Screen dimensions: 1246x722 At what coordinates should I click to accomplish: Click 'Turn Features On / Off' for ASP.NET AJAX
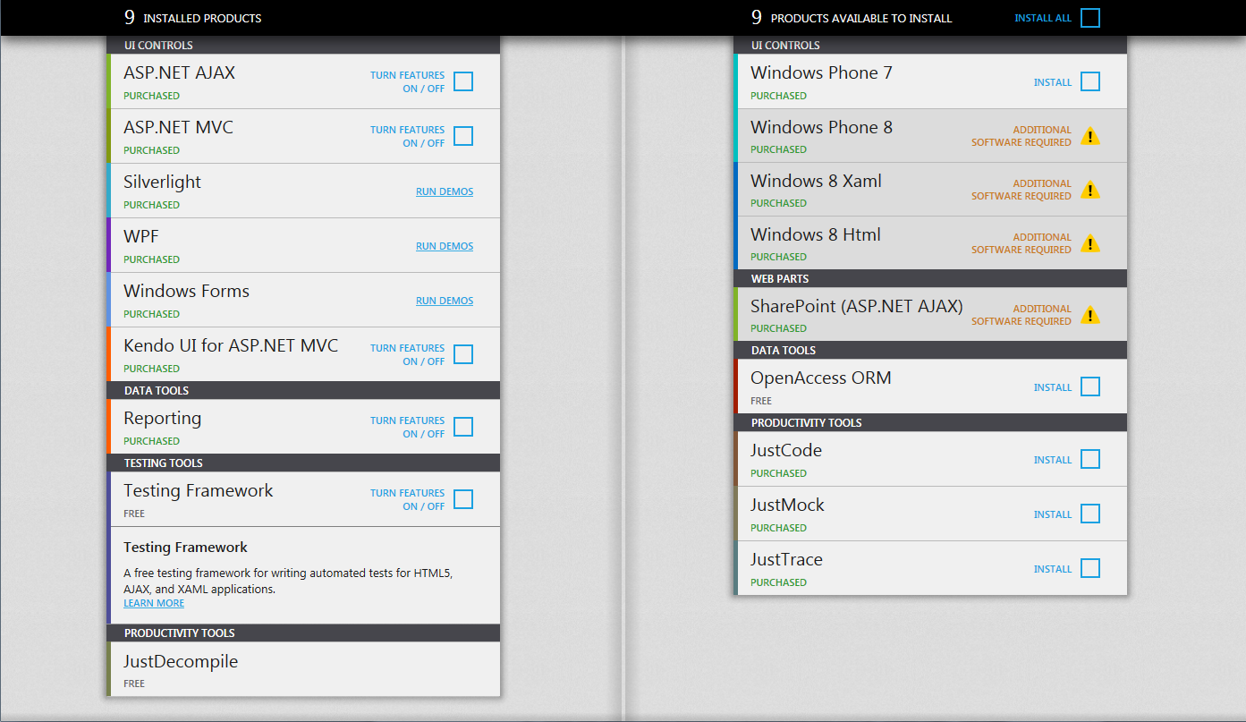pyautogui.click(x=408, y=82)
